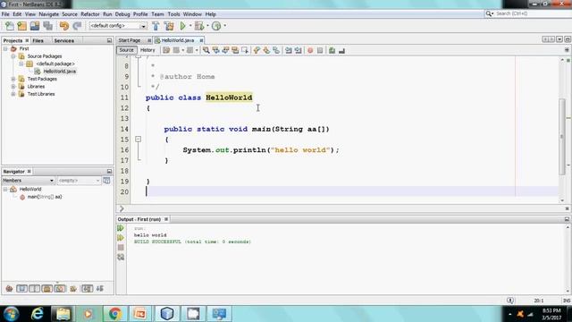Click the Stop square icon in Output panel
Screen dimensions: 572x322
click(x=121, y=248)
